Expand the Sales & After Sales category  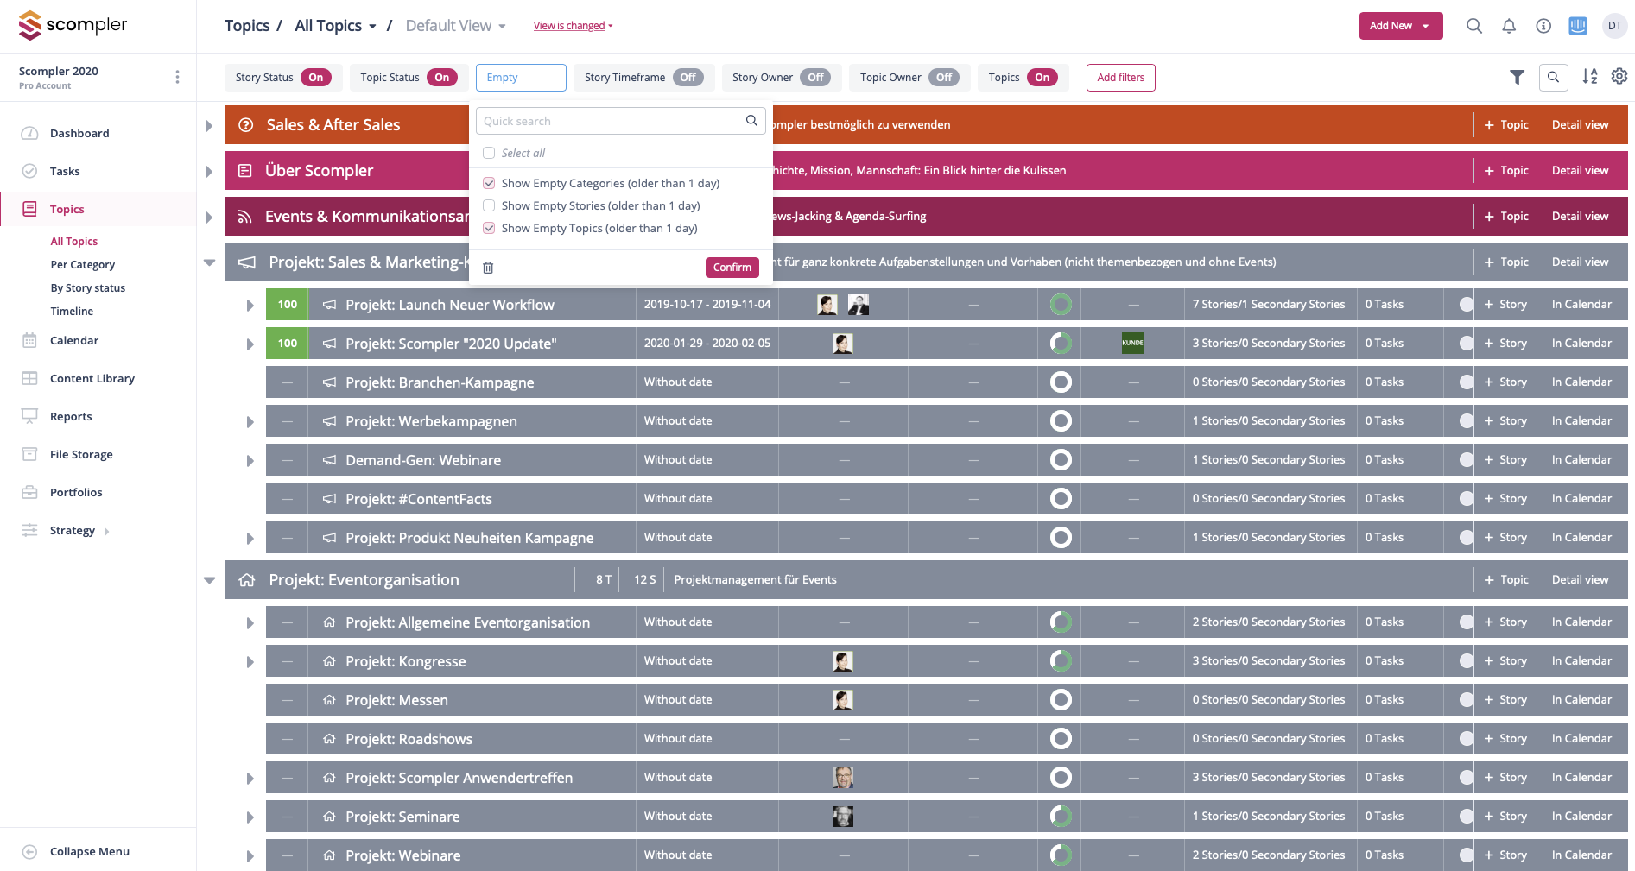209,126
